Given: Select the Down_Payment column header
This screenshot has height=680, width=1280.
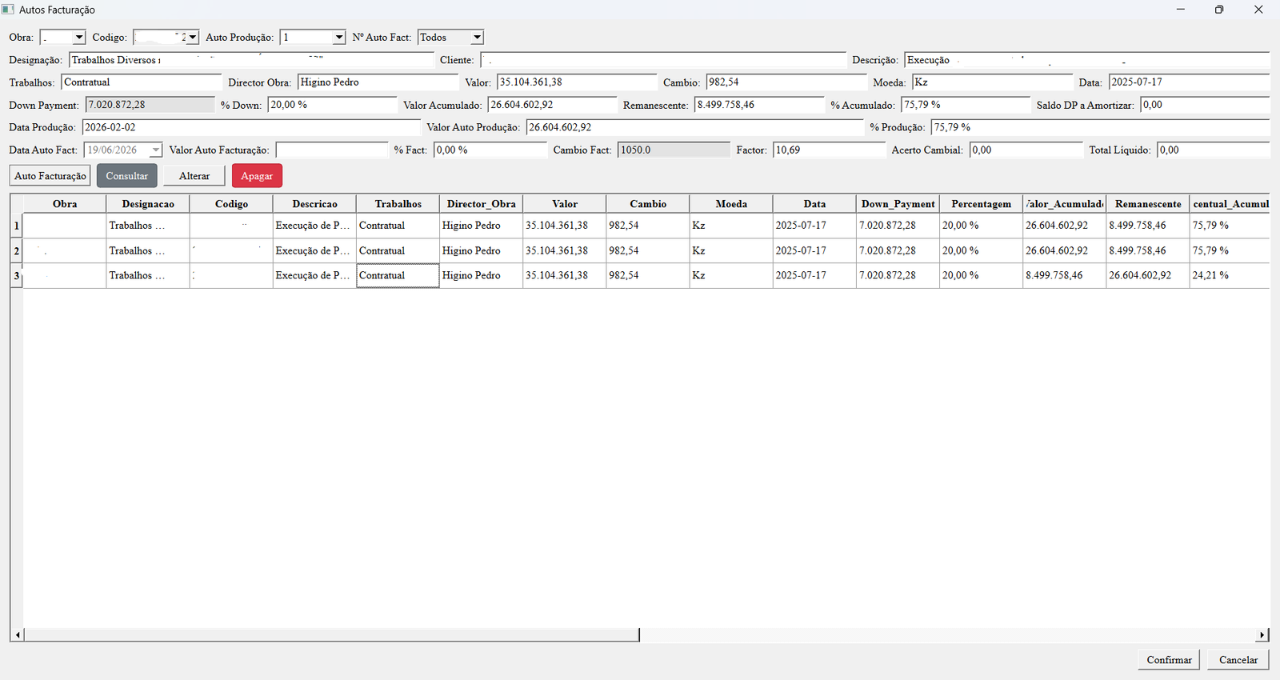Looking at the screenshot, I should 898,204.
